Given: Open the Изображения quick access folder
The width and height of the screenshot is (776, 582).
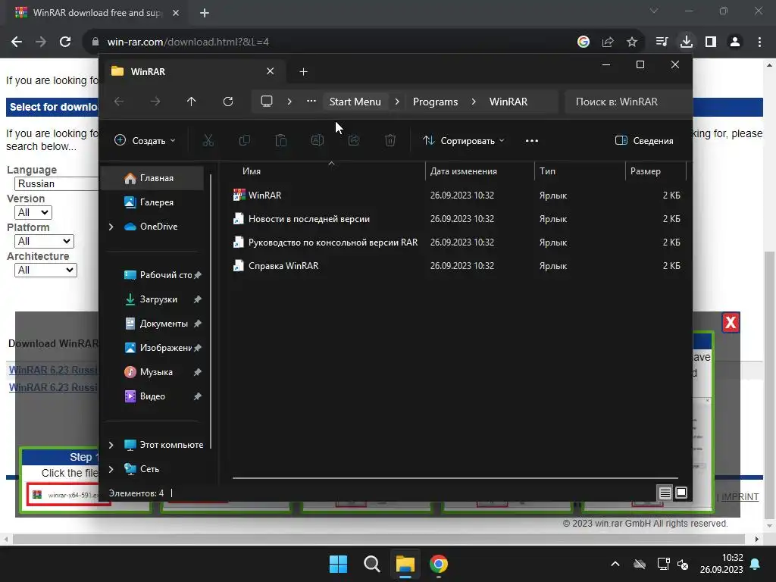Looking at the screenshot, I should (x=158, y=347).
